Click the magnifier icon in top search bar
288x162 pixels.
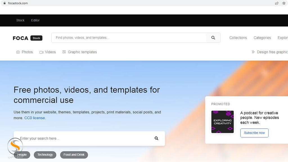click(x=213, y=38)
